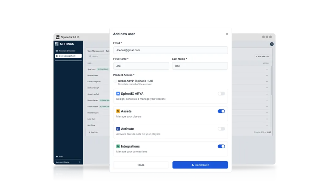Check the Global Admin (SpinetiX HUB) checkbox
Screen dimensions: 329x193
(115, 81)
